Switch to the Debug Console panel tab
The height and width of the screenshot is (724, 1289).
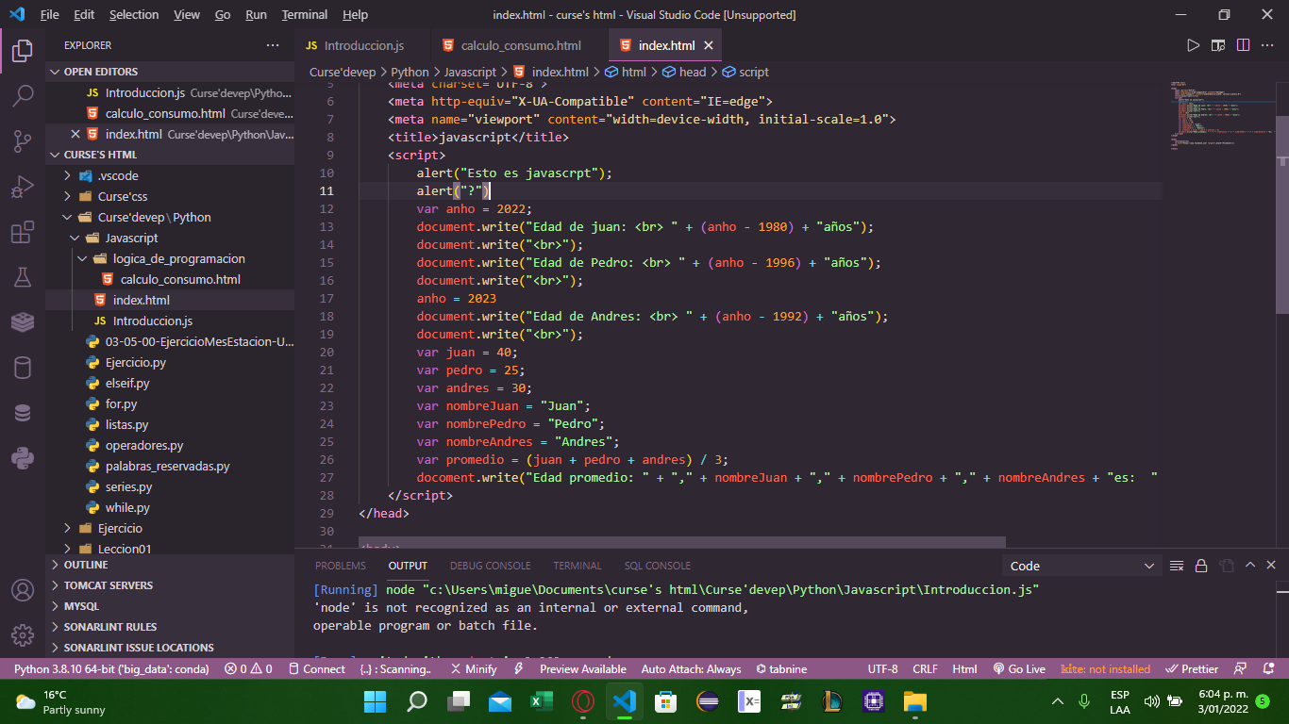490,566
